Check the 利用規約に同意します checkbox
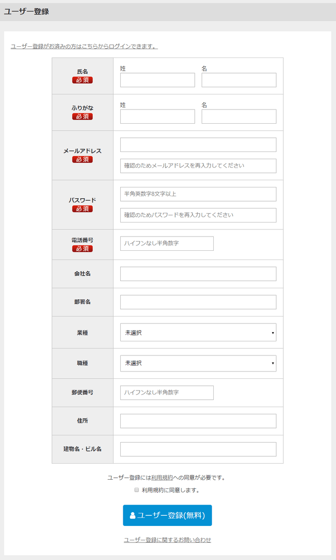This screenshot has width=336, height=560. point(136,490)
